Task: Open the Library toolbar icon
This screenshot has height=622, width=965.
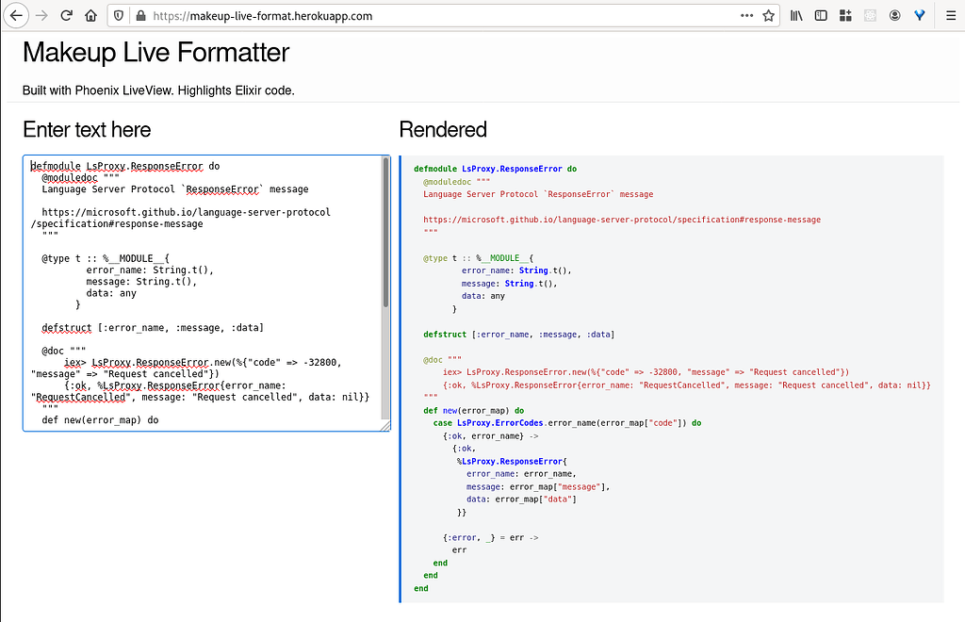Action: (794, 15)
